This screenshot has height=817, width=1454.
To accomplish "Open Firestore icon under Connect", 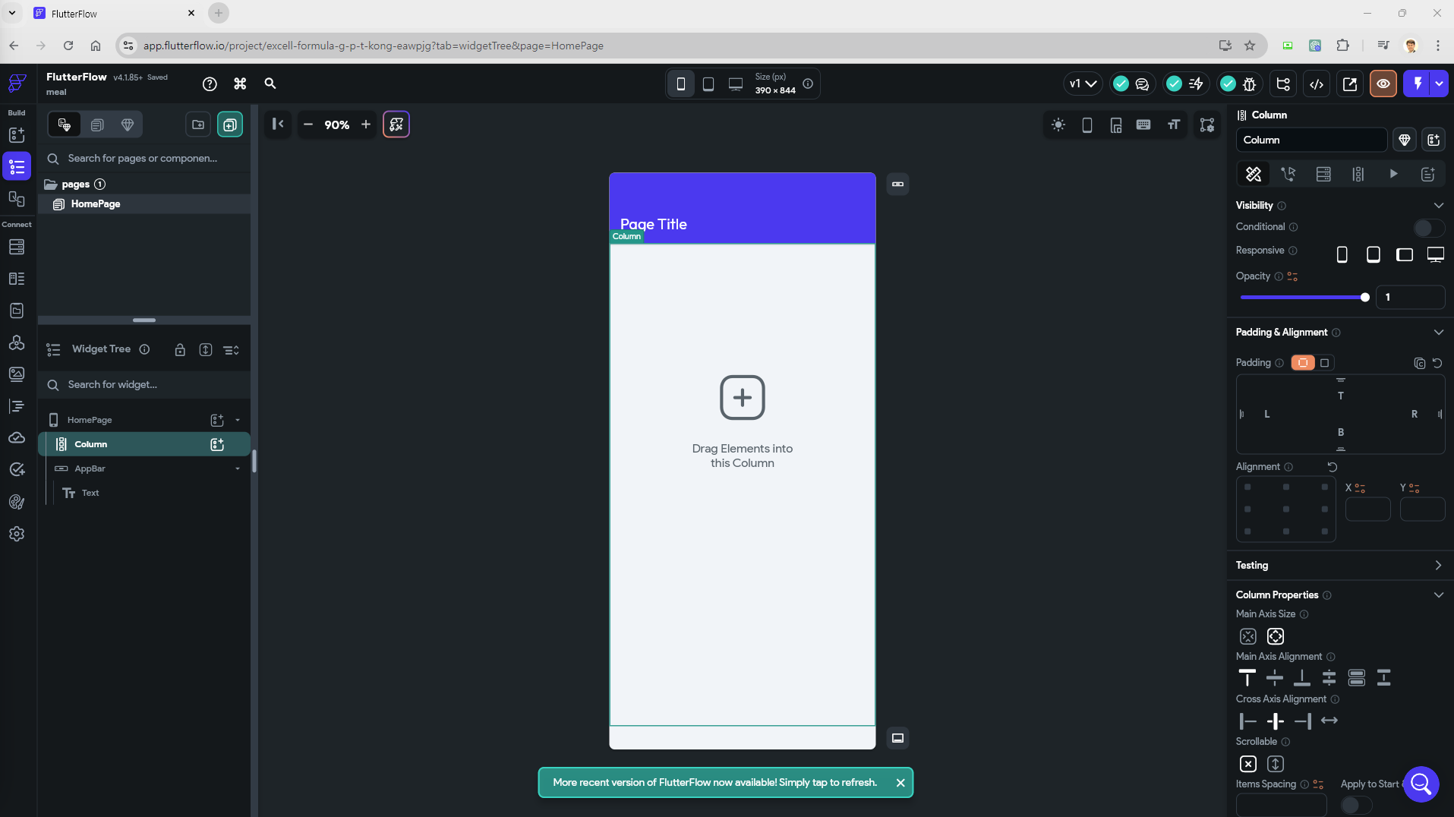I will point(17,247).
